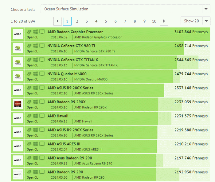The height and width of the screenshot is (182, 215).
Task: Go to results page 8
Action: click(135, 21)
